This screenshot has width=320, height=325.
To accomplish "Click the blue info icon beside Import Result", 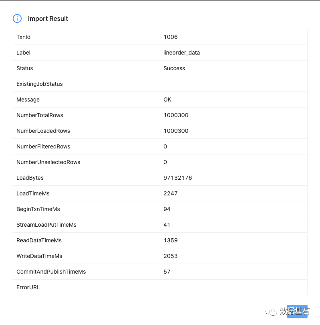I will pos(17,18).
